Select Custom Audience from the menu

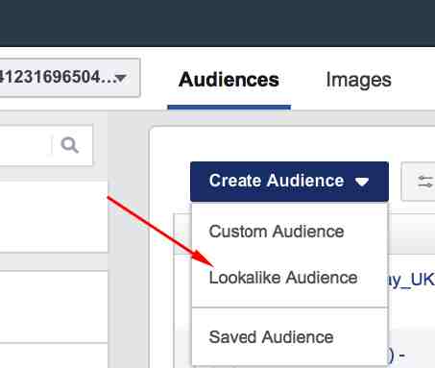[277, 232]
